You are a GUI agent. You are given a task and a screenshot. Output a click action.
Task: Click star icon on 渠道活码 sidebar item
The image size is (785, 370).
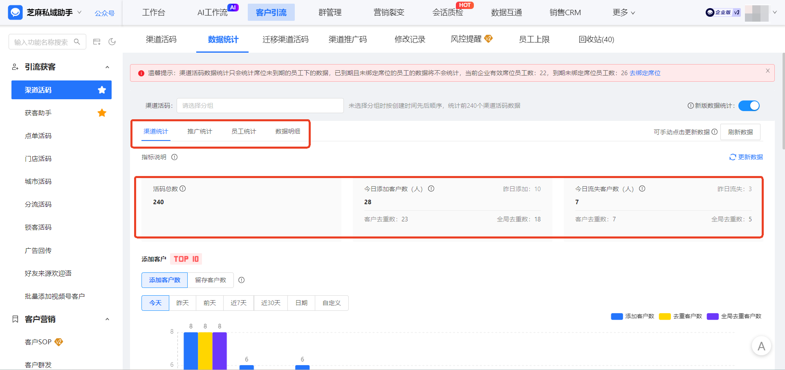102,90
